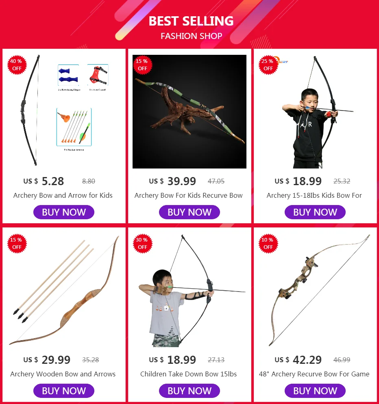Viewport: 379px width, 404px height.
Task: Click the 30% OFF badge on the take down bow
Action: (143, 244)
